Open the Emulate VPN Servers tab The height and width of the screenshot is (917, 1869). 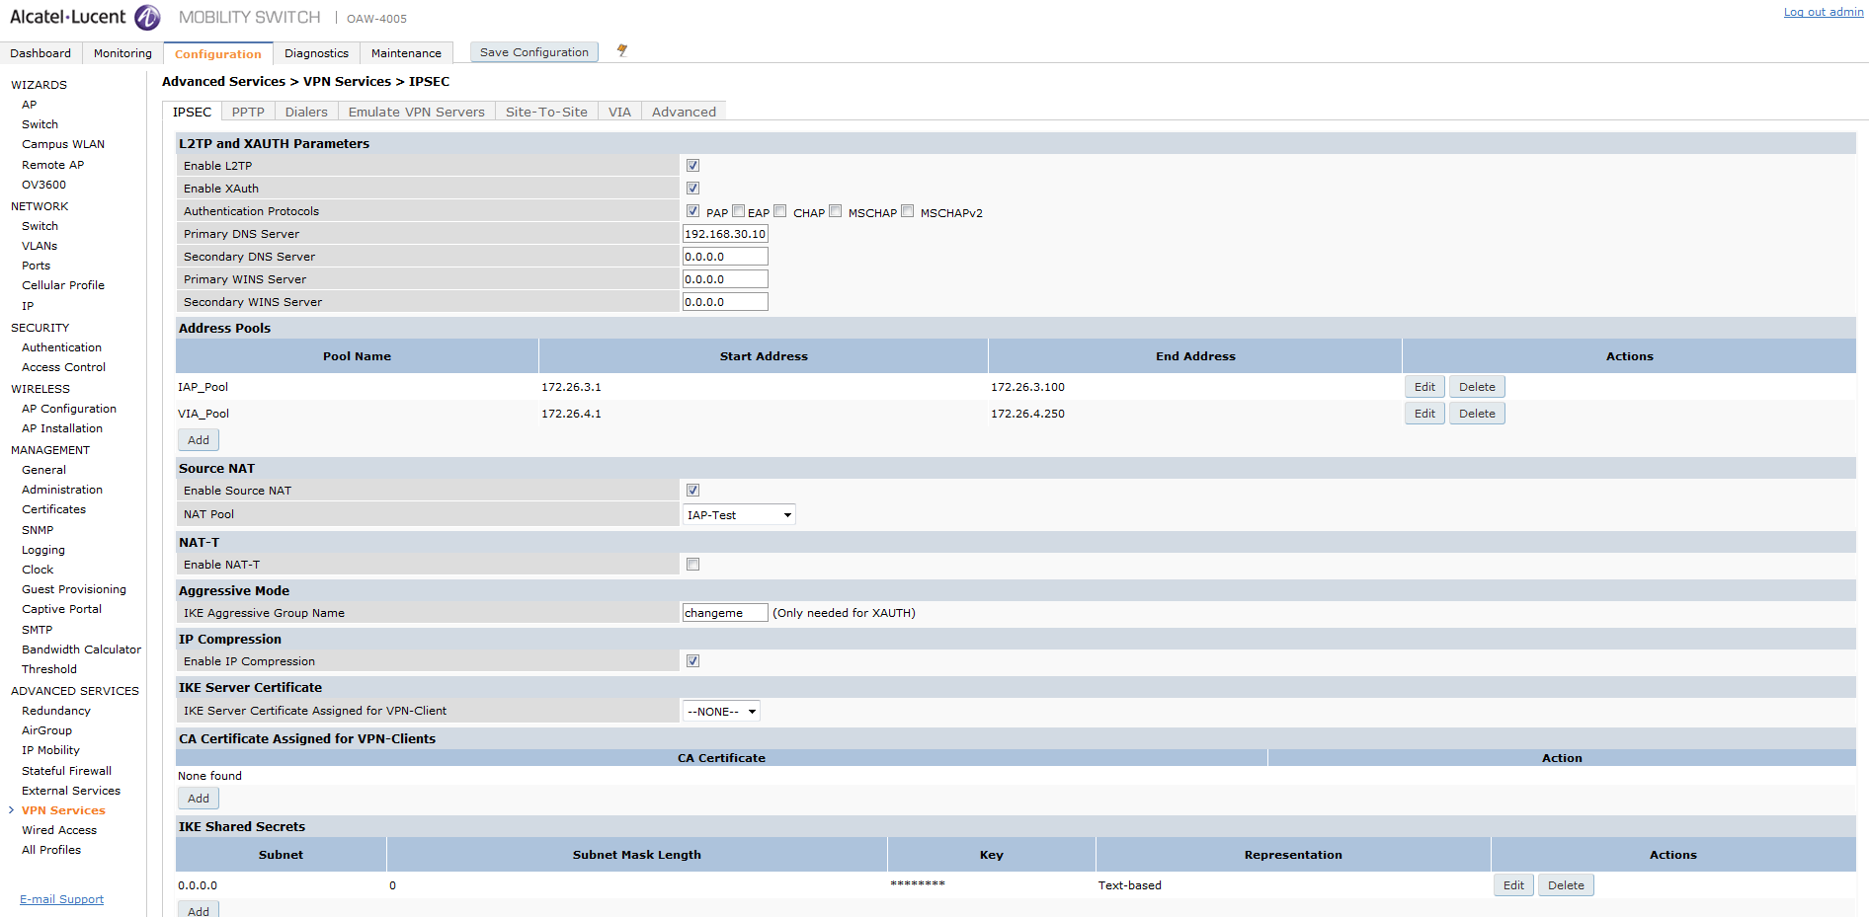pyautogui.click(x=416, y=112)
